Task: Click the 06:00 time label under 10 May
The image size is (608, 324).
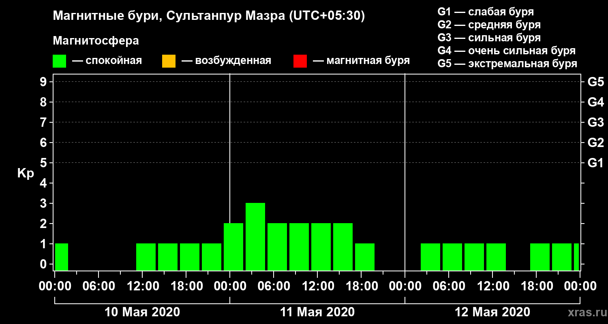Action: pyautogui.click(x=98, y=286)
